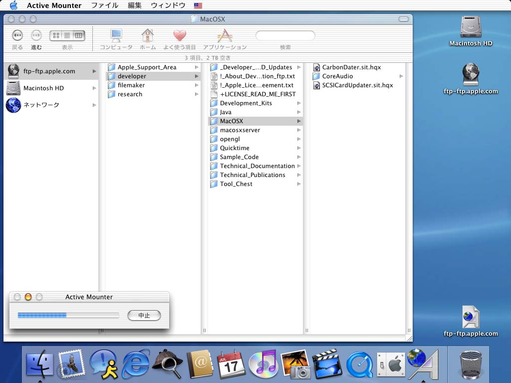Image resolution: width=511 pixels, height=383 pixels.
Task: Click the Forward (進む) arrow button
Action: [x=36, y=35]
